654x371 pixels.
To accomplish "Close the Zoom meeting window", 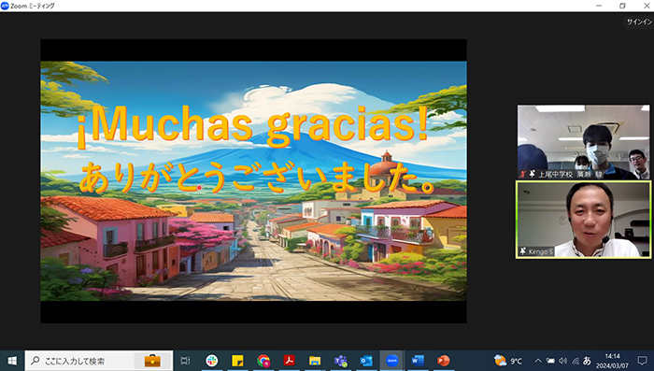I will click(x=646, y=6).
